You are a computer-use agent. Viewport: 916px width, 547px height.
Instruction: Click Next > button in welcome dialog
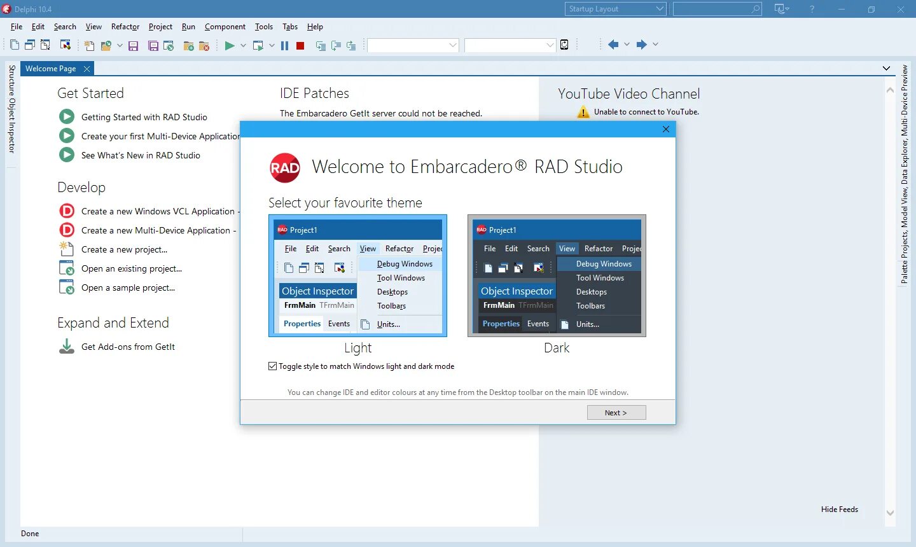tap(616, 413)
